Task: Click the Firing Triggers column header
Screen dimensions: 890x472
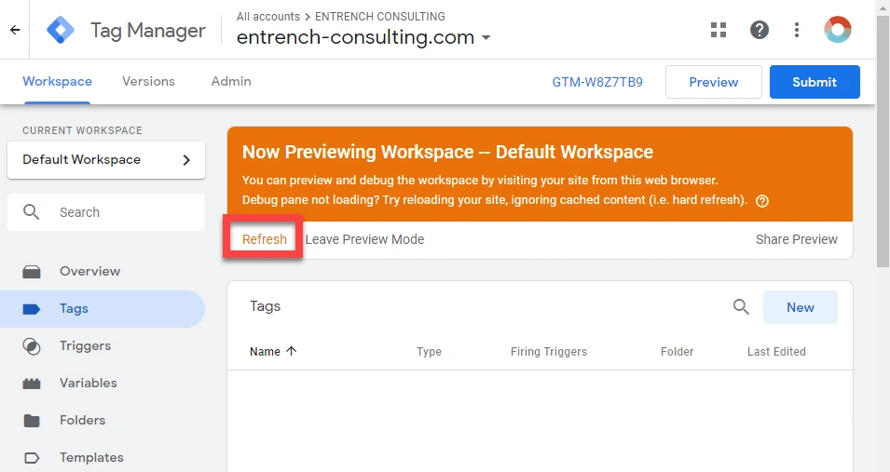Action: (549, 352)
